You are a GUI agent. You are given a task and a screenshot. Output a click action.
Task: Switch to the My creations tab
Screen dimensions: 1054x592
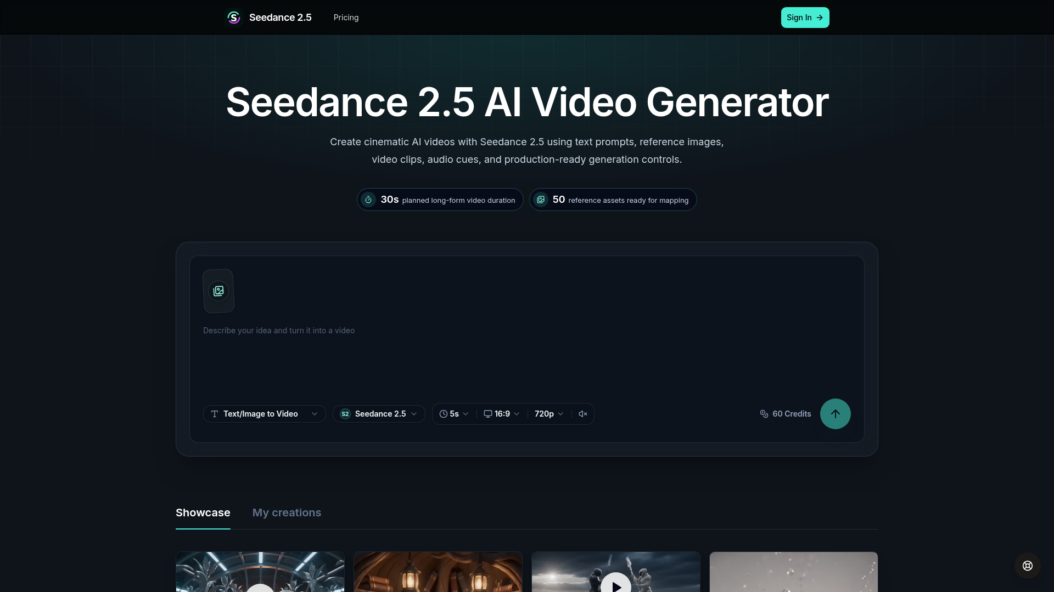[287, 513]
